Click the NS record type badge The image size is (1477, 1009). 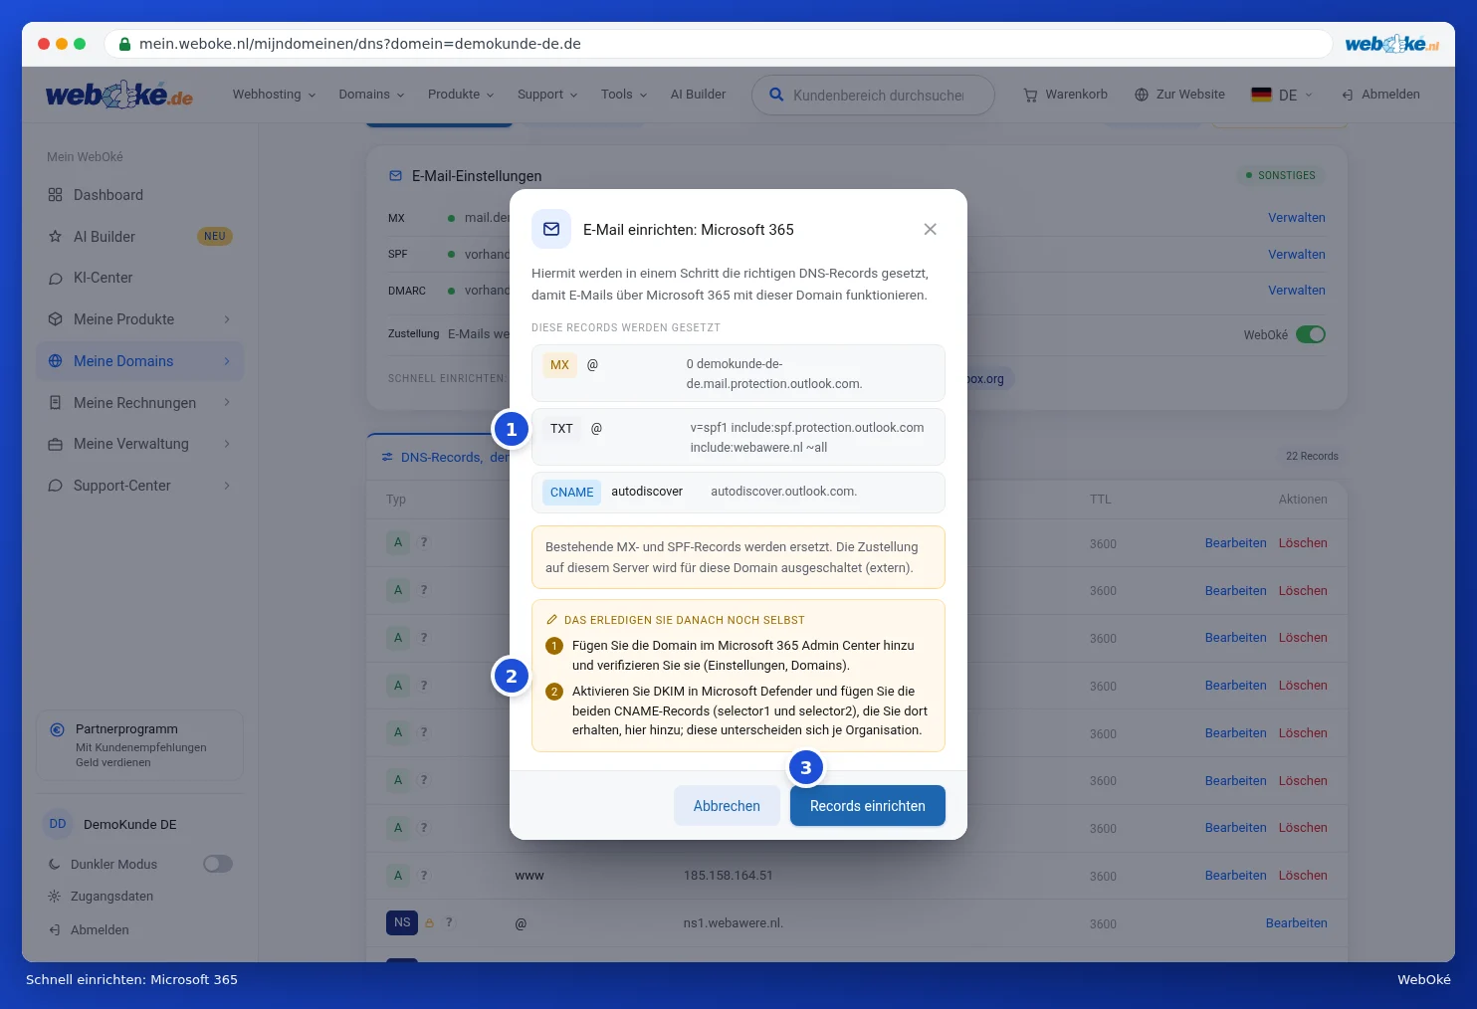pyautogui.click(x=402, y=922)
